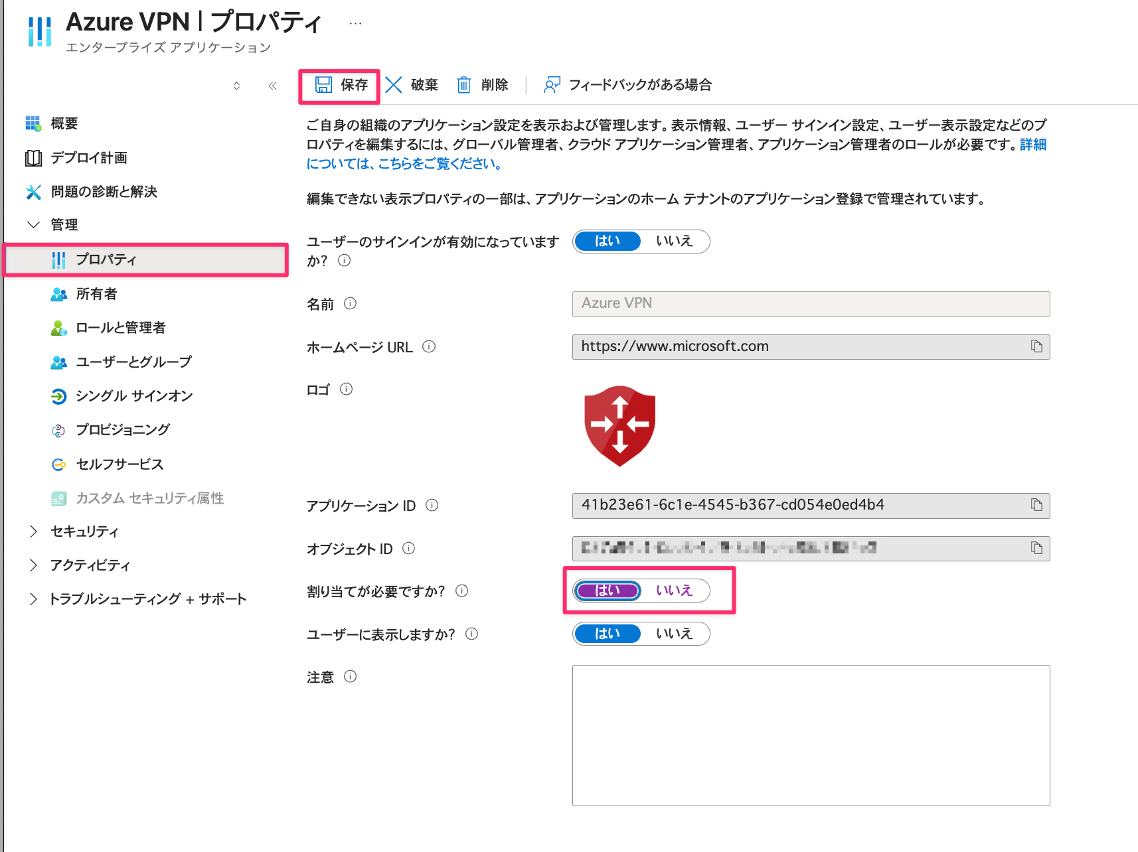Click the homepage URL field
Viewport: 1138px width, 852px height.
811,347
